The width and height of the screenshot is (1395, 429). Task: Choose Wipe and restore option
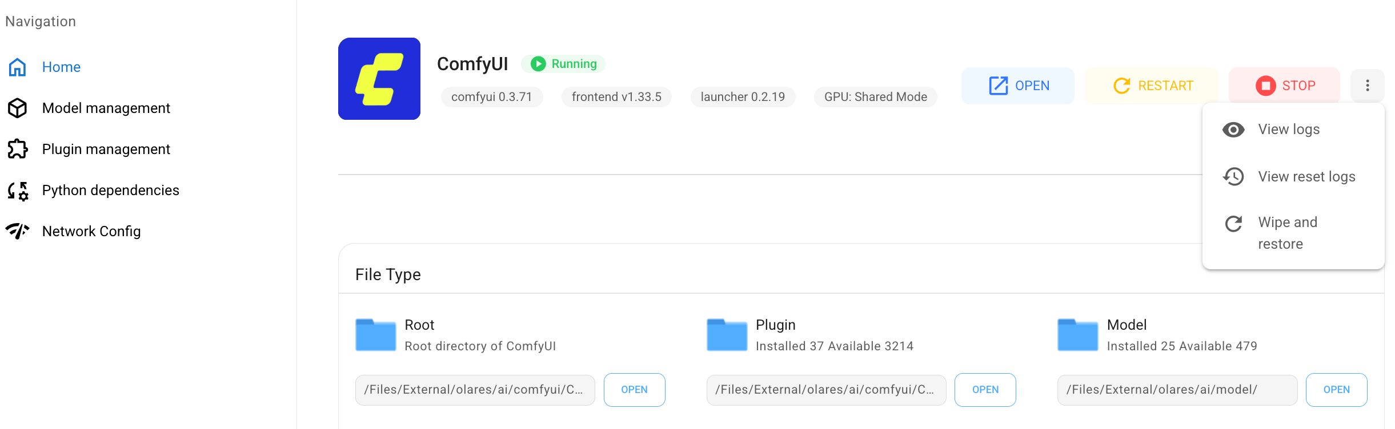click(1287, 233)
